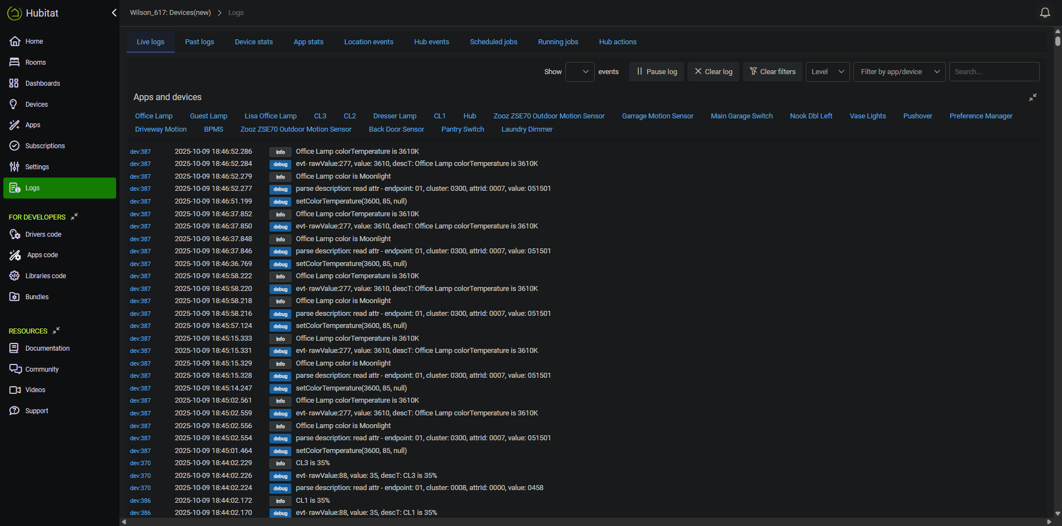Screen dimensions: 1062x526
Task: Click the Clear log button
Action: pyautogui.click(x=713, y=72)
